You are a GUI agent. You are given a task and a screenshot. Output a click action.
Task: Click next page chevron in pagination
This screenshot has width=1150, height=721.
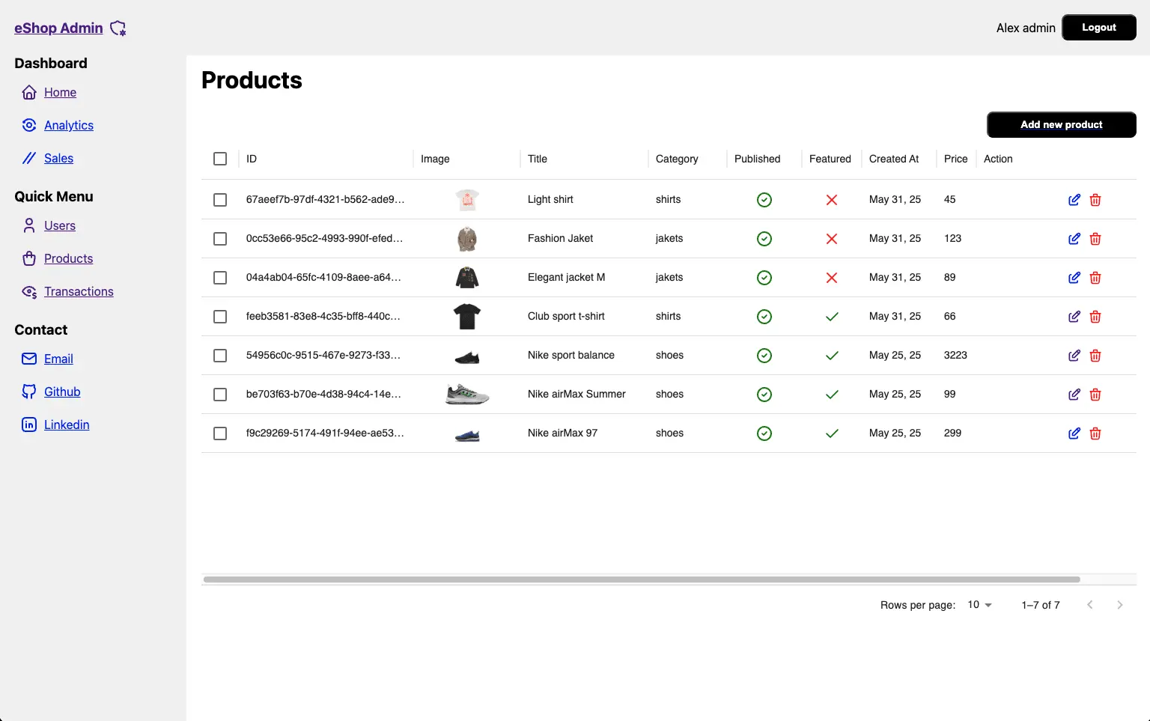point(1120,604)
